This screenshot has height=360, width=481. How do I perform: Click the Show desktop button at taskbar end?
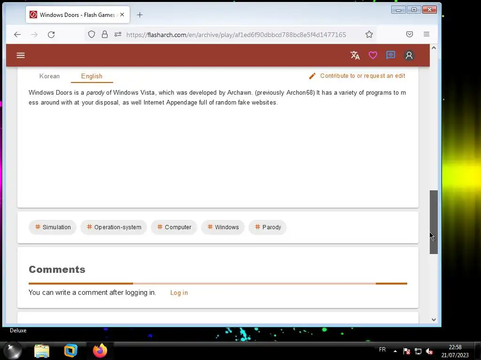(478, 351)
